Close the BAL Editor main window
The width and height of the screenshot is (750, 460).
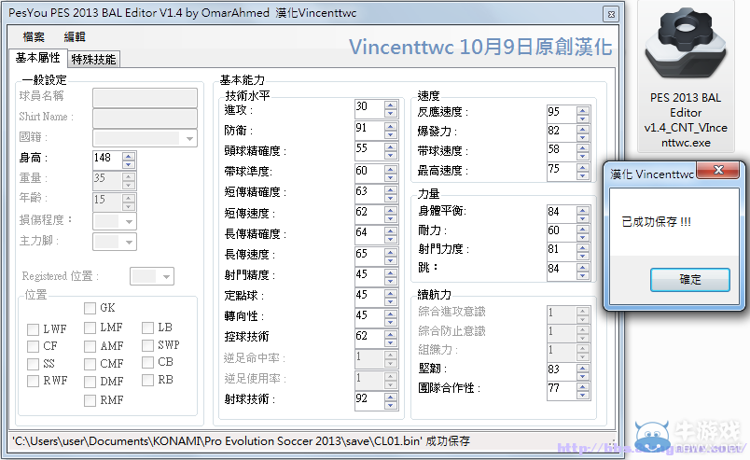click(x=611, y=14)
